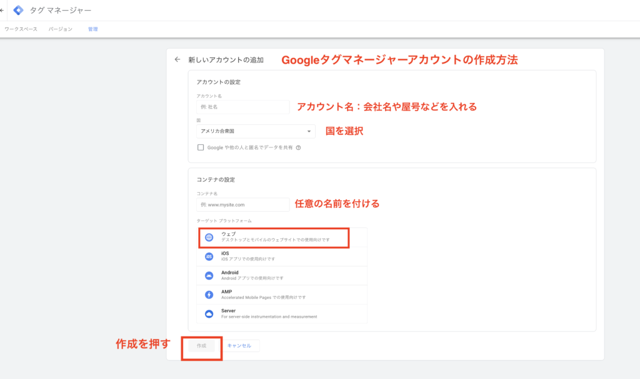Screen dimensions: 640x379
Task: Click the コンテナ名 input field
Action: click(x=243, y=205)
